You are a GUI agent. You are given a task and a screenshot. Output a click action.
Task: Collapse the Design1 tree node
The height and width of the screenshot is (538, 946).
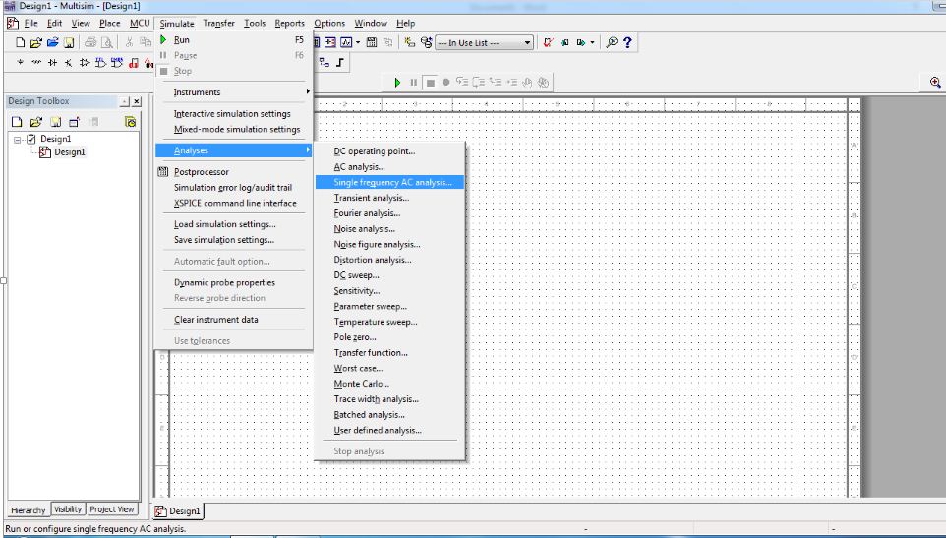[18, 140]
